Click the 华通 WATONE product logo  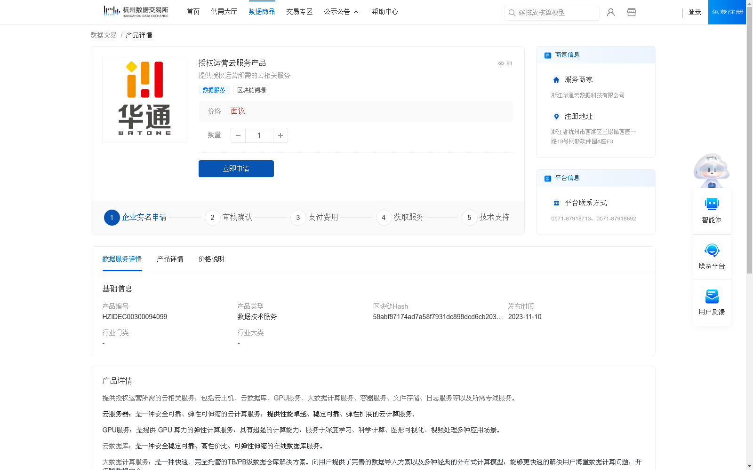145,100
